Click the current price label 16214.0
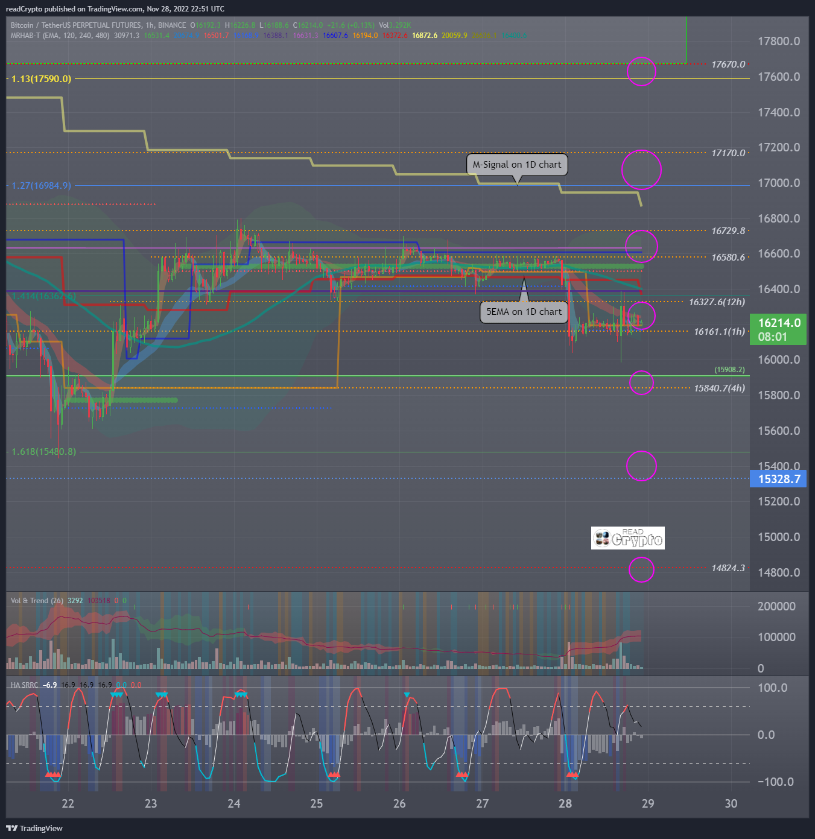Viewport: 815px width, 839px height. [x=778, y=329]
